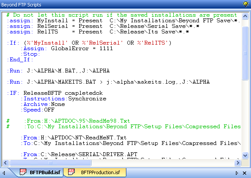The image size is (251, 178).
Task: Click the vertical scrollbar down arrow
Action: (x=245, y=155)
